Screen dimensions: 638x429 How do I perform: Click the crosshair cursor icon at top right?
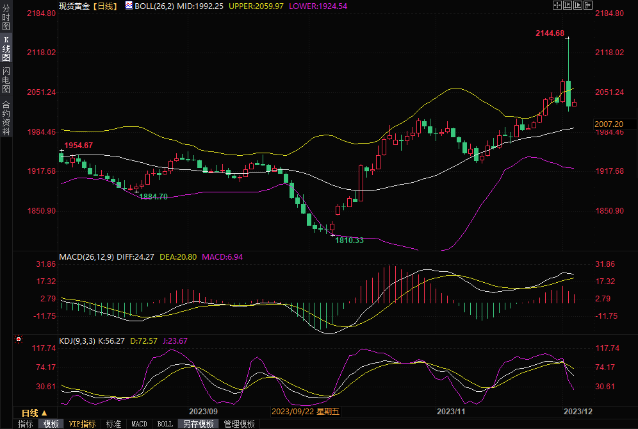pos(557,5)
